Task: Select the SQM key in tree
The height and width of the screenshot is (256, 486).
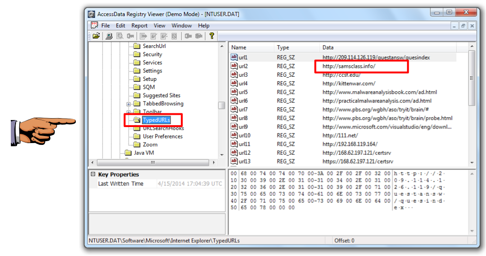Action: coord(149,87)
